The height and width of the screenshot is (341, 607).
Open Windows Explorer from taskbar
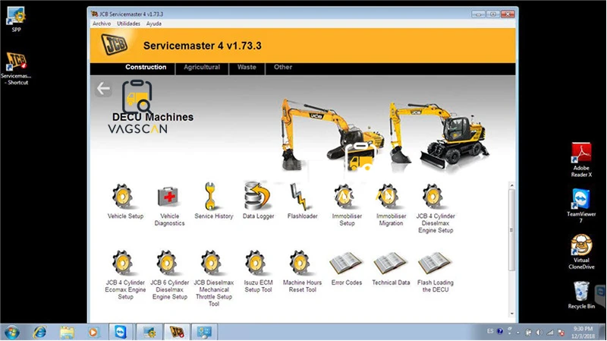(x=67, y=333)
